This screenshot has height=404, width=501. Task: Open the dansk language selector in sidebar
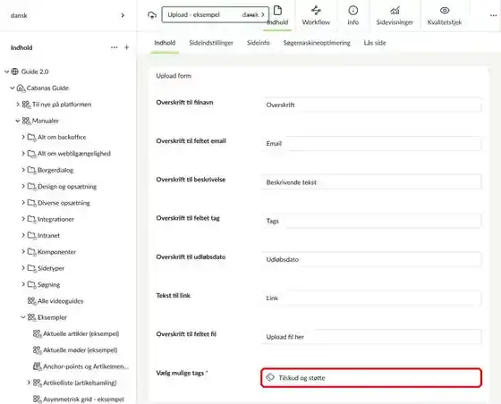(x=68, y=15)
